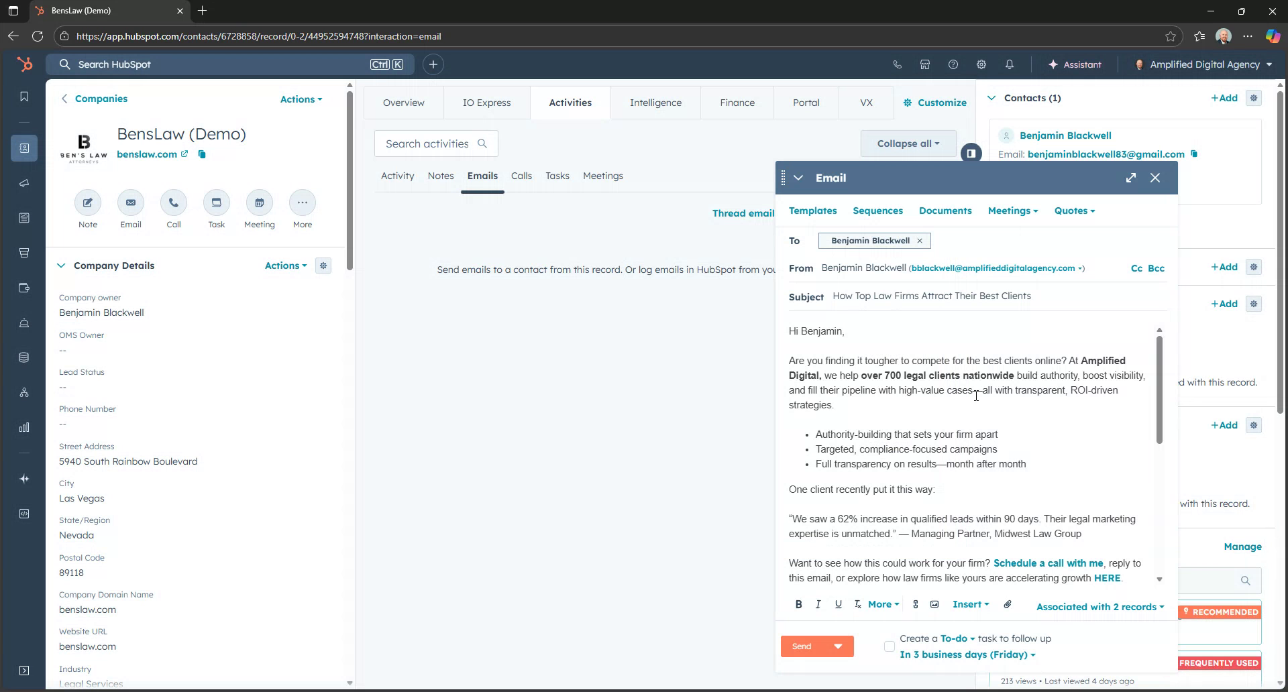Click the email body scrollbar

[1159, 389]
